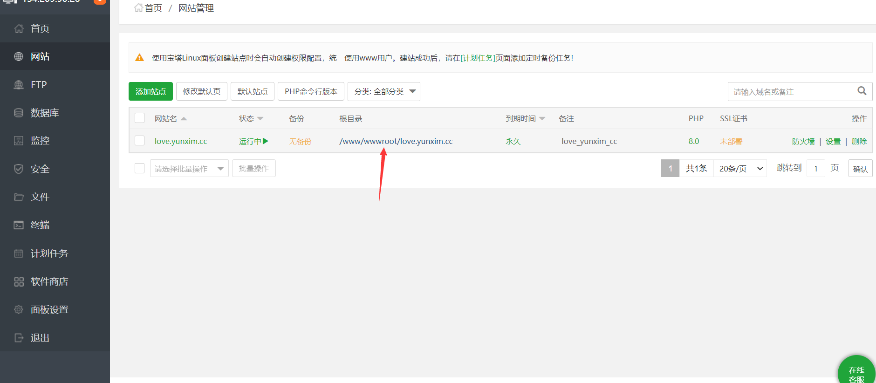Image resolution: width=876 pixels, height=383 pixels.
Task: Click the breadcrumb home icon
Action: pos(138,8)
